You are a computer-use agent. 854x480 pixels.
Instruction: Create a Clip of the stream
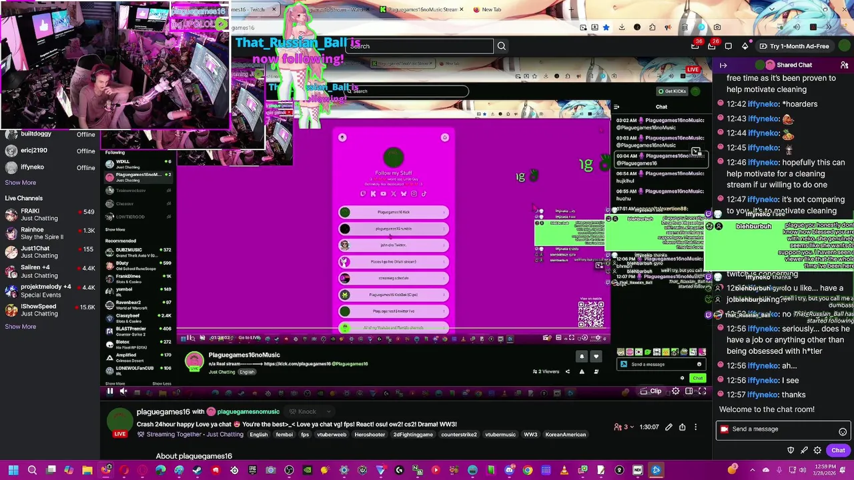tap(651, 391)
